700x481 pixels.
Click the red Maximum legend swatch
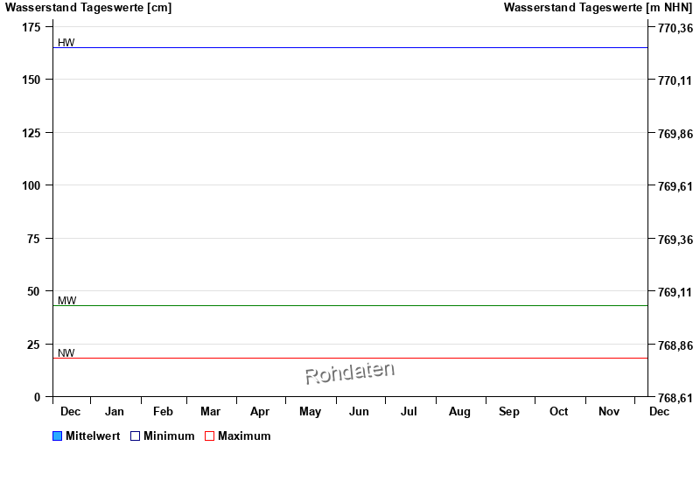[209, 436]
